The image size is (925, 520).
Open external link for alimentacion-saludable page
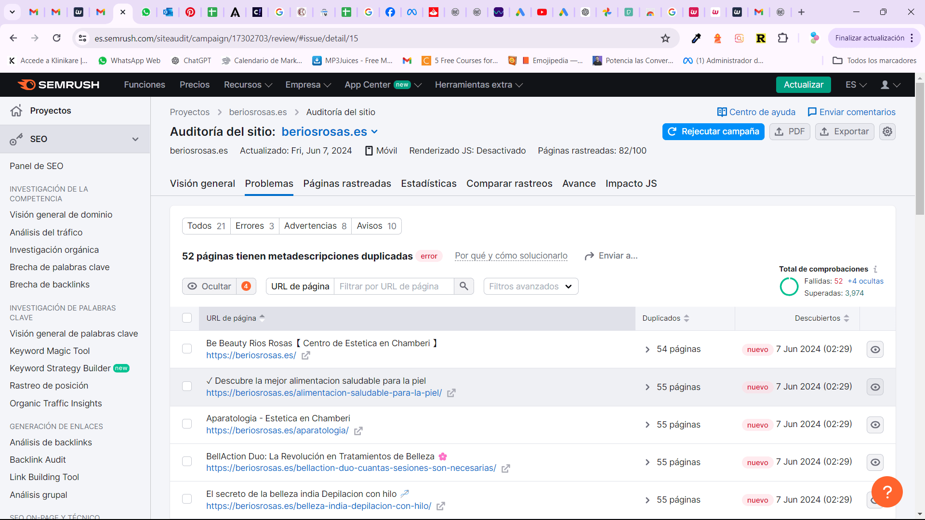tap(451, 393)
